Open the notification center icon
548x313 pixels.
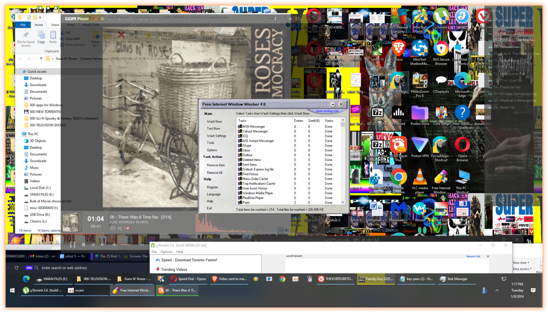coord(533,290)
